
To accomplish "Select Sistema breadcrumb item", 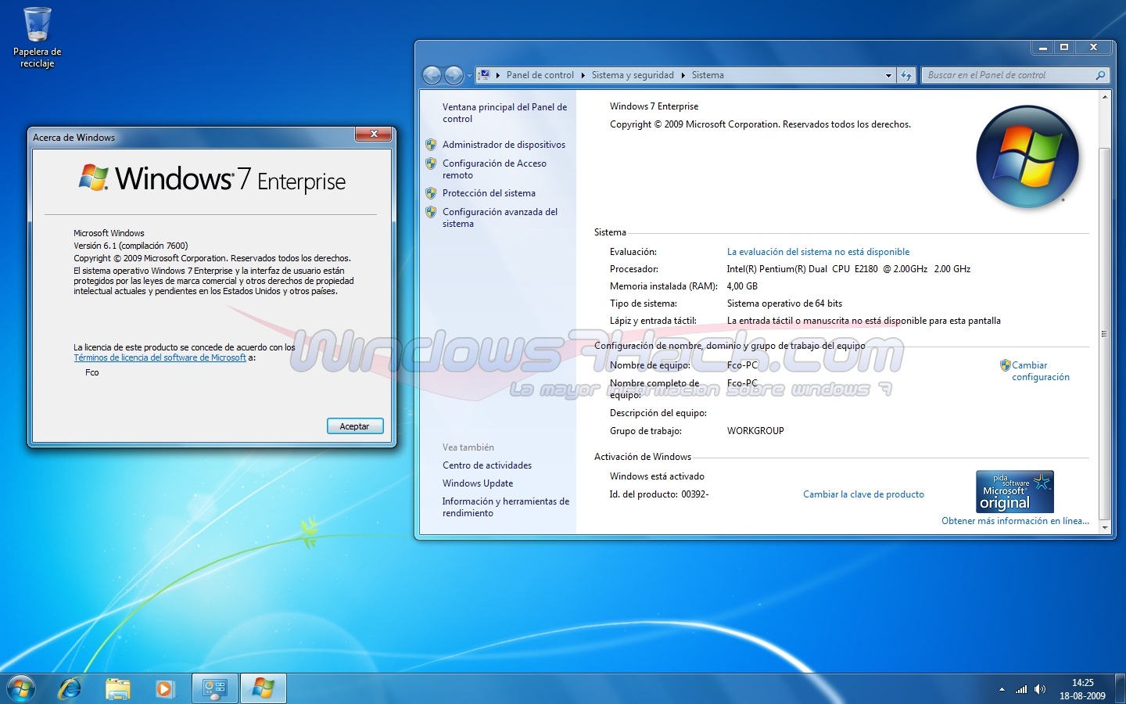I will (x=708, y=75).
